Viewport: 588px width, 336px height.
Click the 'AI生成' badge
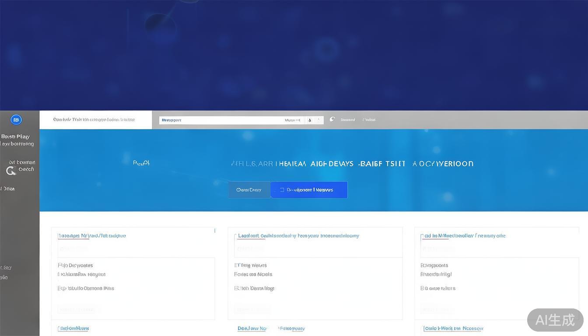555,320
